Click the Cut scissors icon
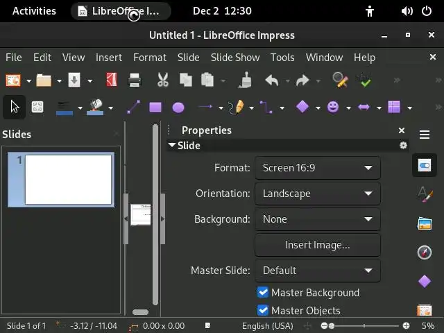The image size is (444, 333). pyautogui.click(x=163, y=80)
